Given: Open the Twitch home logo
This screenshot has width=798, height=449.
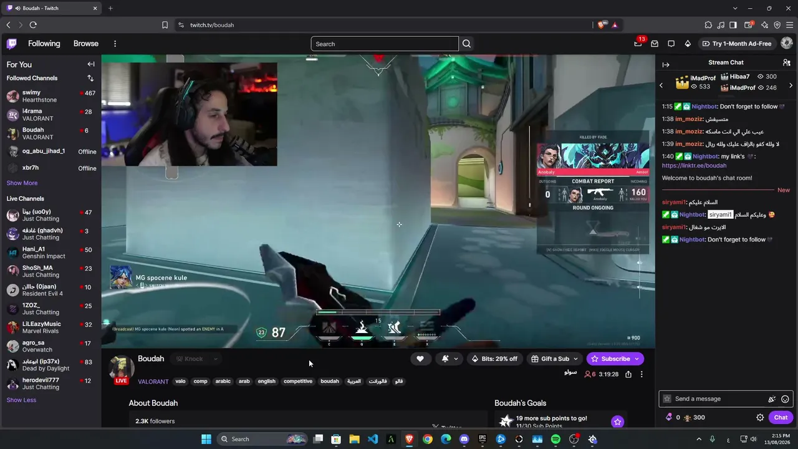Looking at the screenshot, I should coord(12,44).
